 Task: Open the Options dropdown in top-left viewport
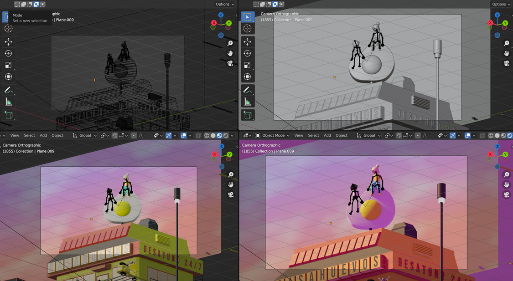224,4
